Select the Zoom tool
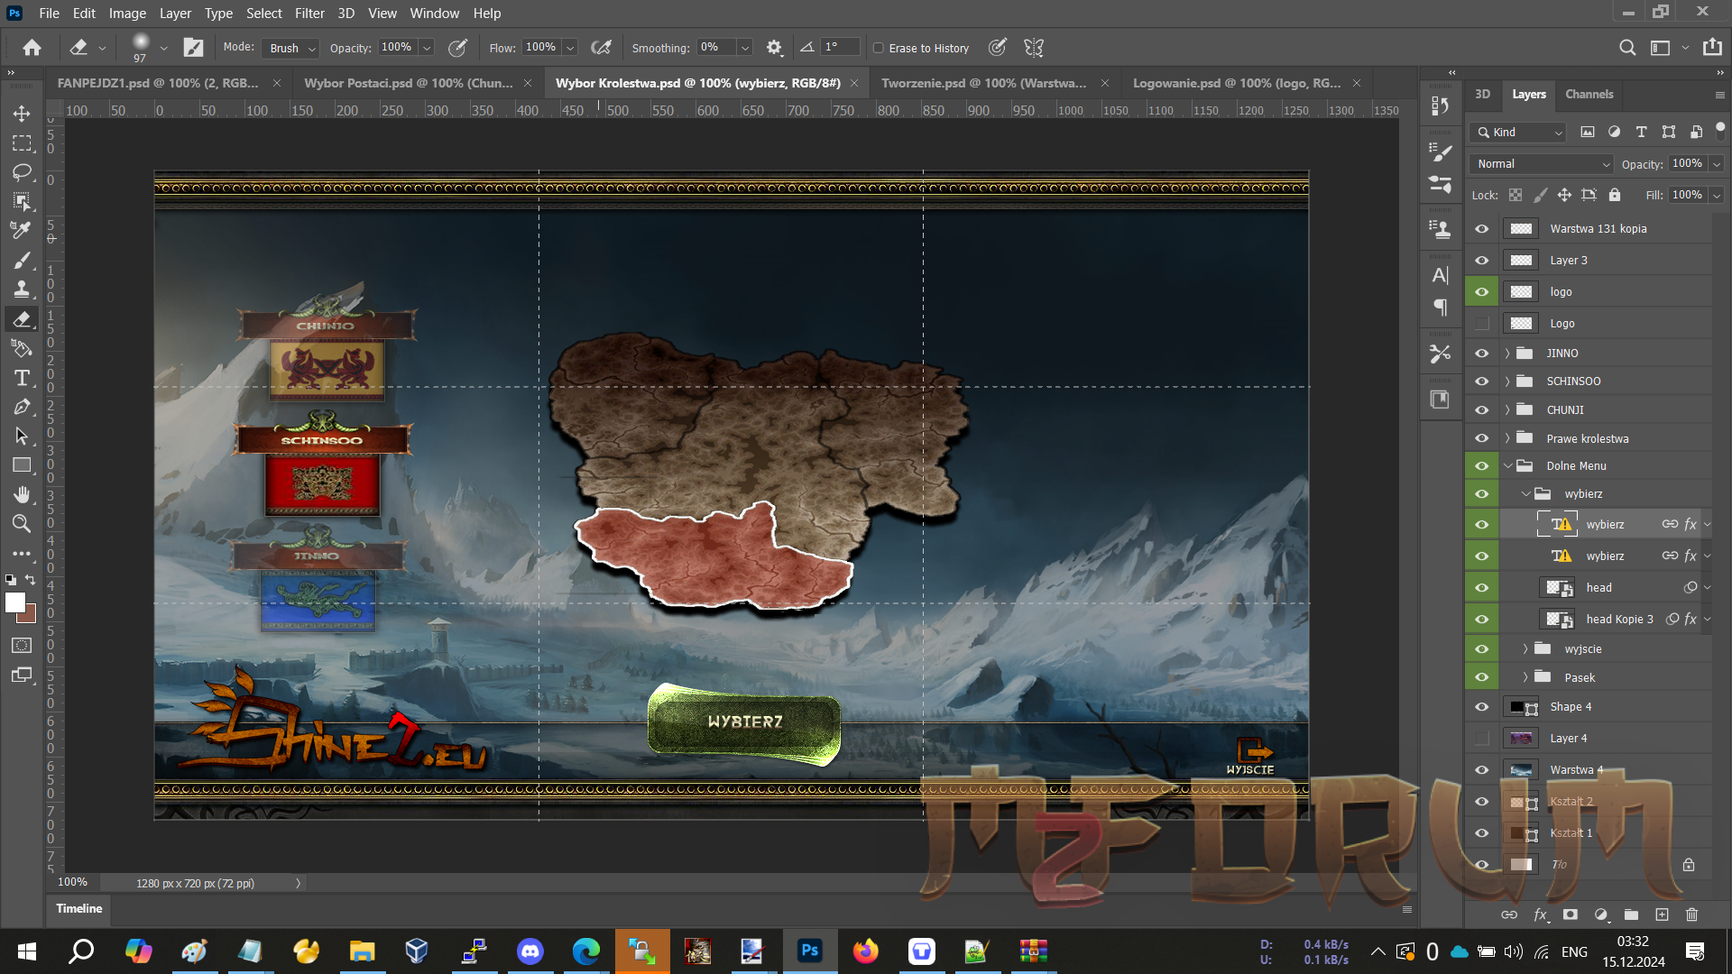The image size is (1732, 974). click(22, 524)
